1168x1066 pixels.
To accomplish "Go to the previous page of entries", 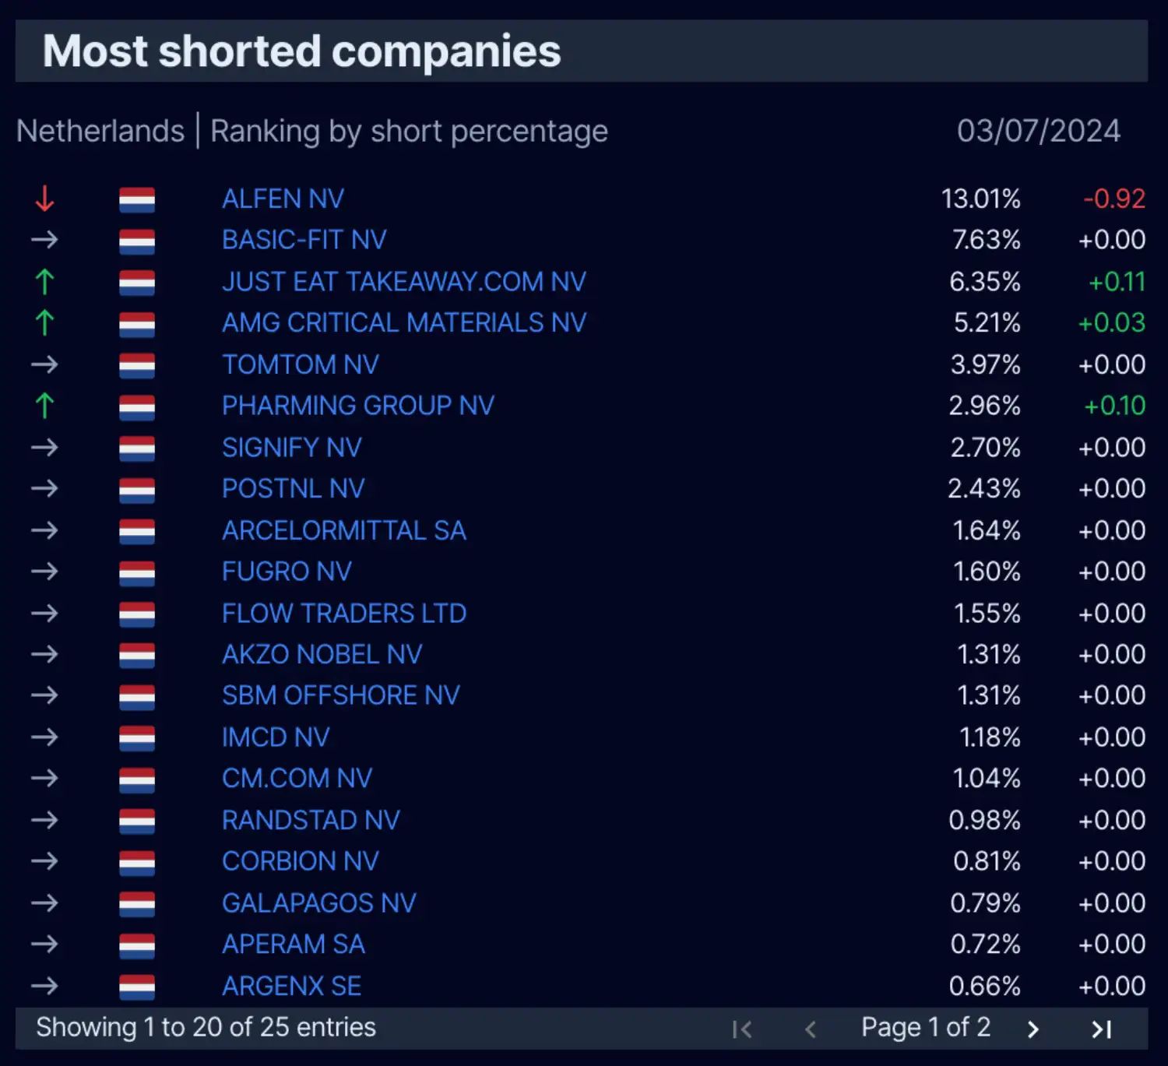I will coord(811,1029).
